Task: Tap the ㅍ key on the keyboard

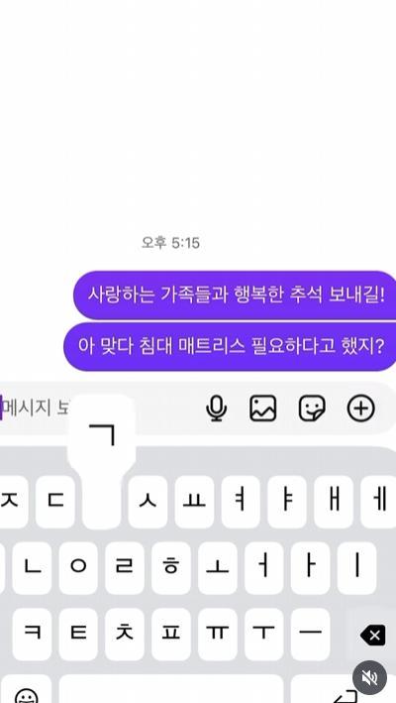Action: (171, 634)
